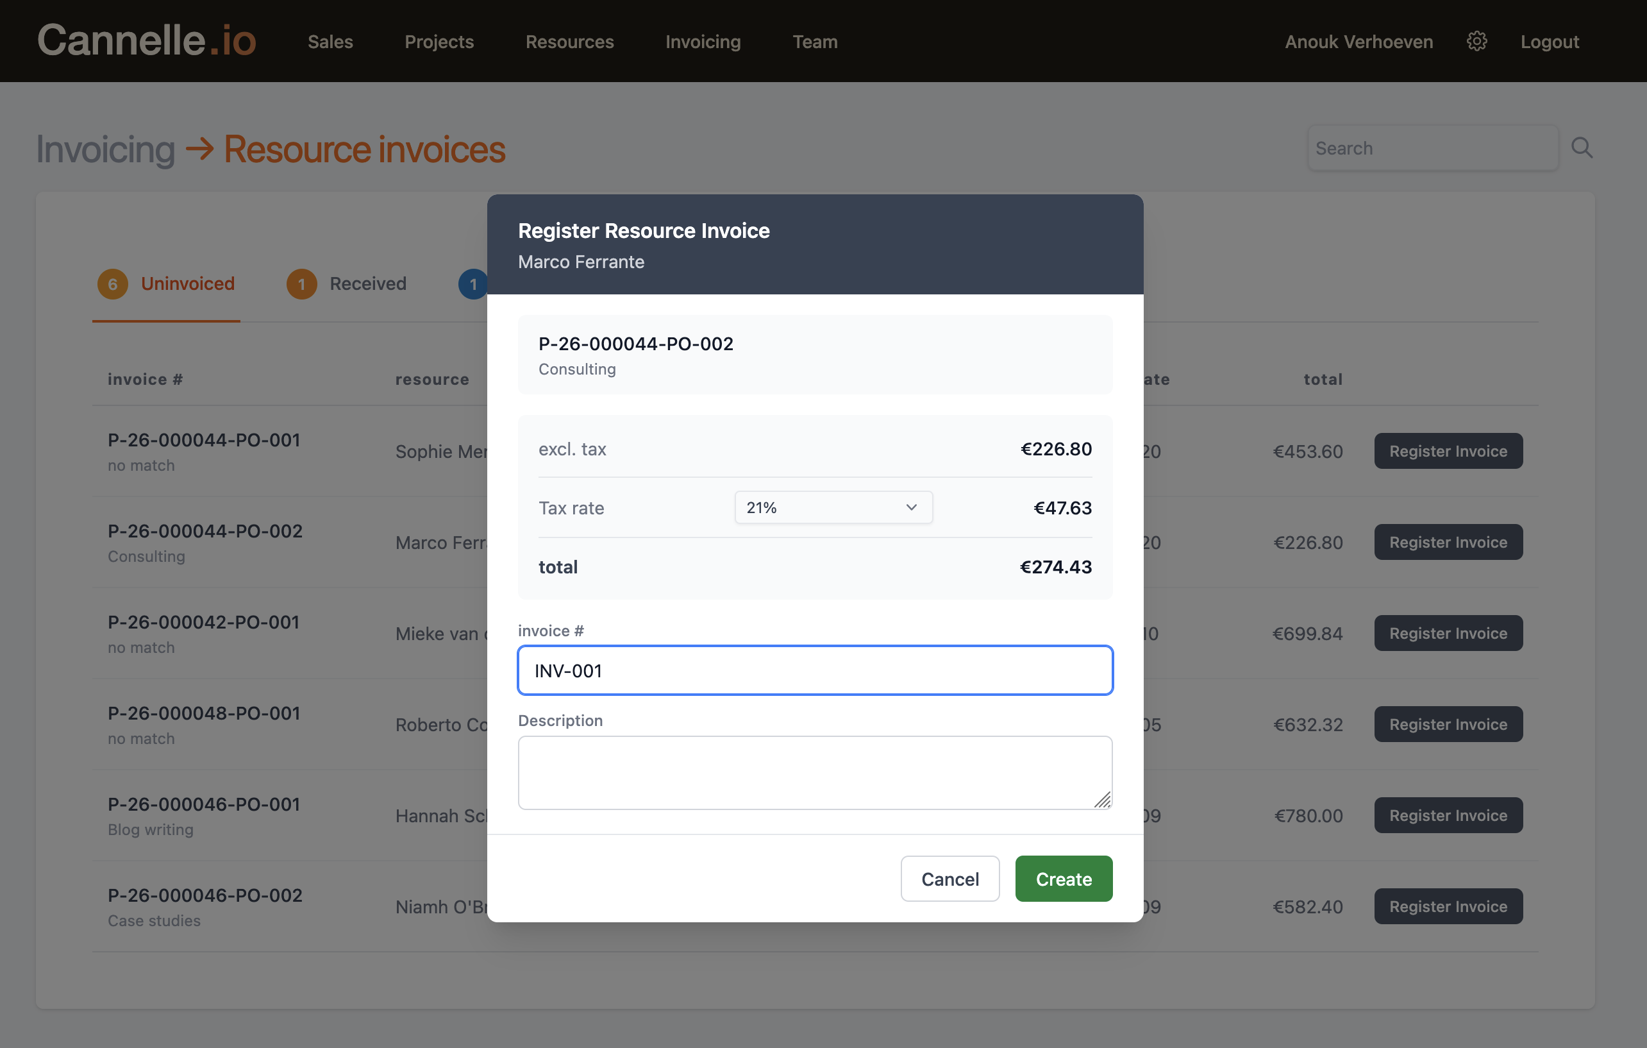Open the Resources menu
Viewport: 1647px width, 1048px height.
(569, 42)
